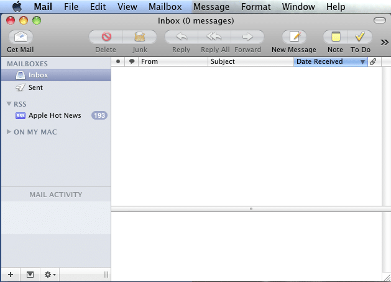Image resolution: width=391 pixels, height=282 pixels.
Task: Click the window resize corner grip
Action: tap(387, 278)
